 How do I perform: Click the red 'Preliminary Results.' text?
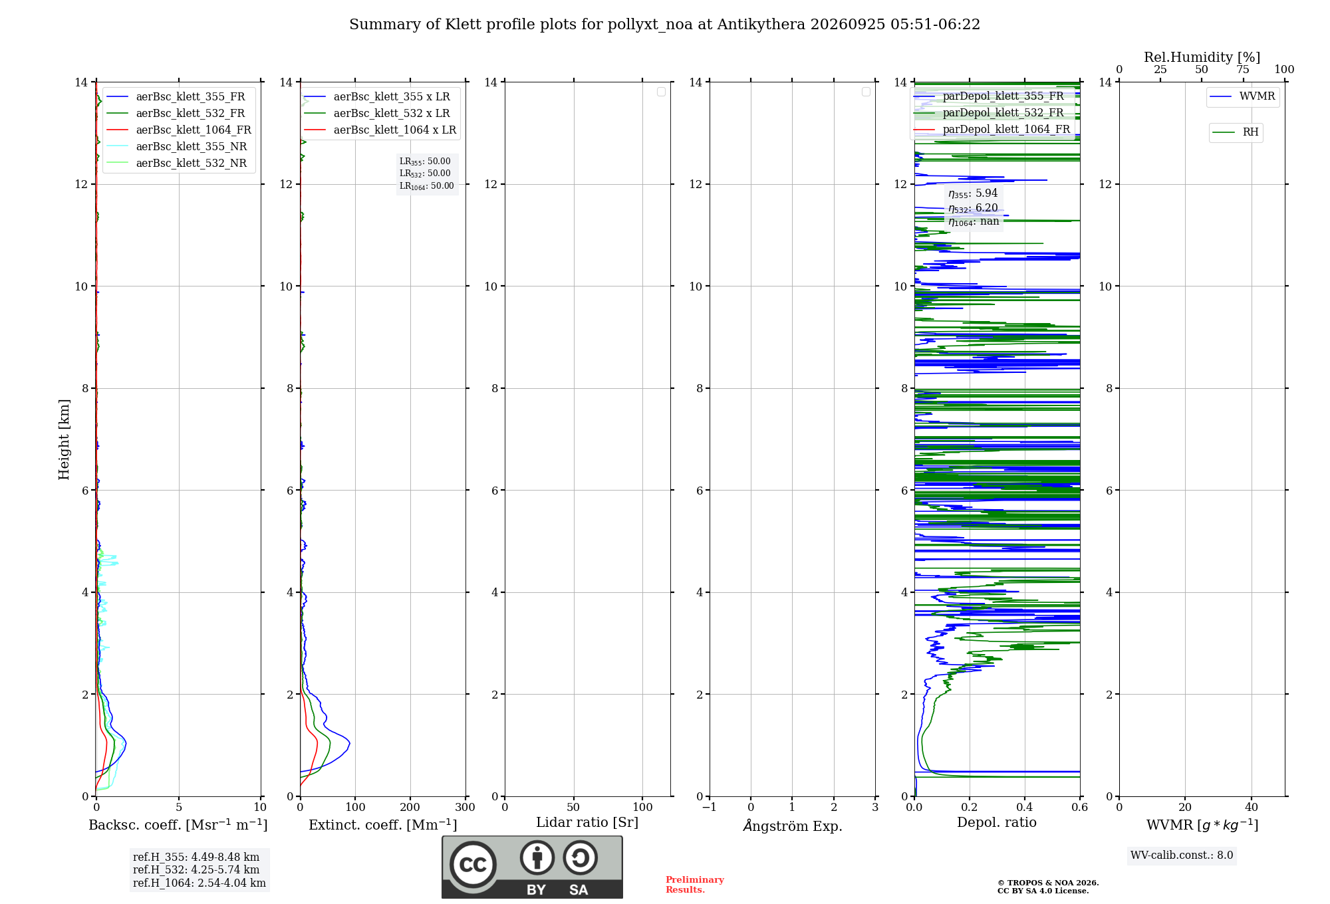tap(695, 885)
